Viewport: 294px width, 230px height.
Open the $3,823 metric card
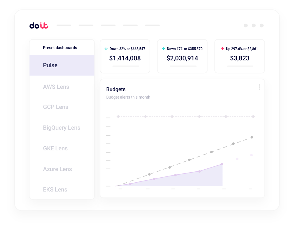coord(240,58)
